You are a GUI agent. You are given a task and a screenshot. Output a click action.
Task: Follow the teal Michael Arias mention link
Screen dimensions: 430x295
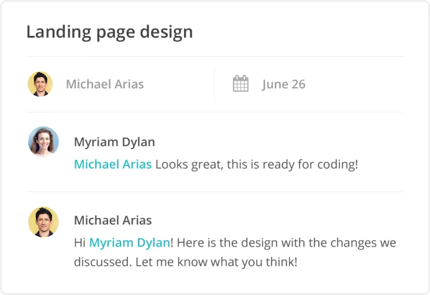(x=113, y=164)
